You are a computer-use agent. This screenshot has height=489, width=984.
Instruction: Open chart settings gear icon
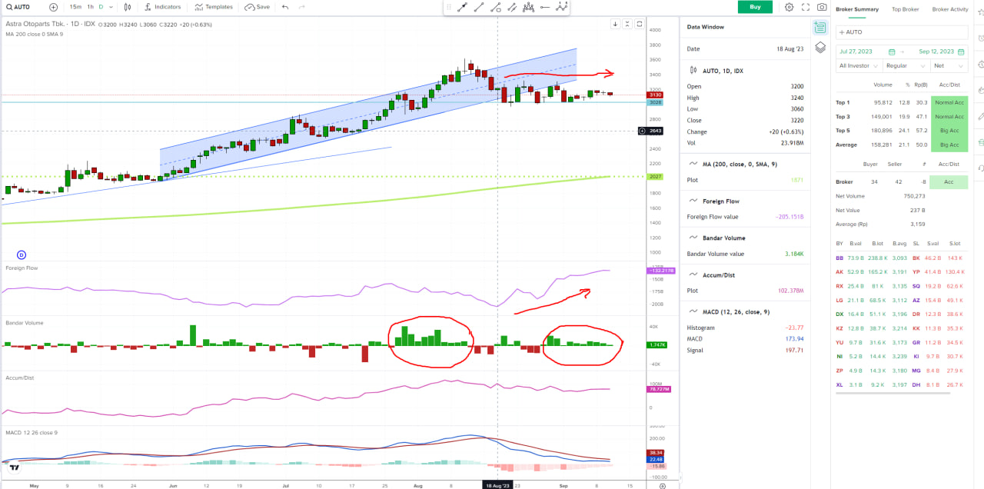point(789,7)
